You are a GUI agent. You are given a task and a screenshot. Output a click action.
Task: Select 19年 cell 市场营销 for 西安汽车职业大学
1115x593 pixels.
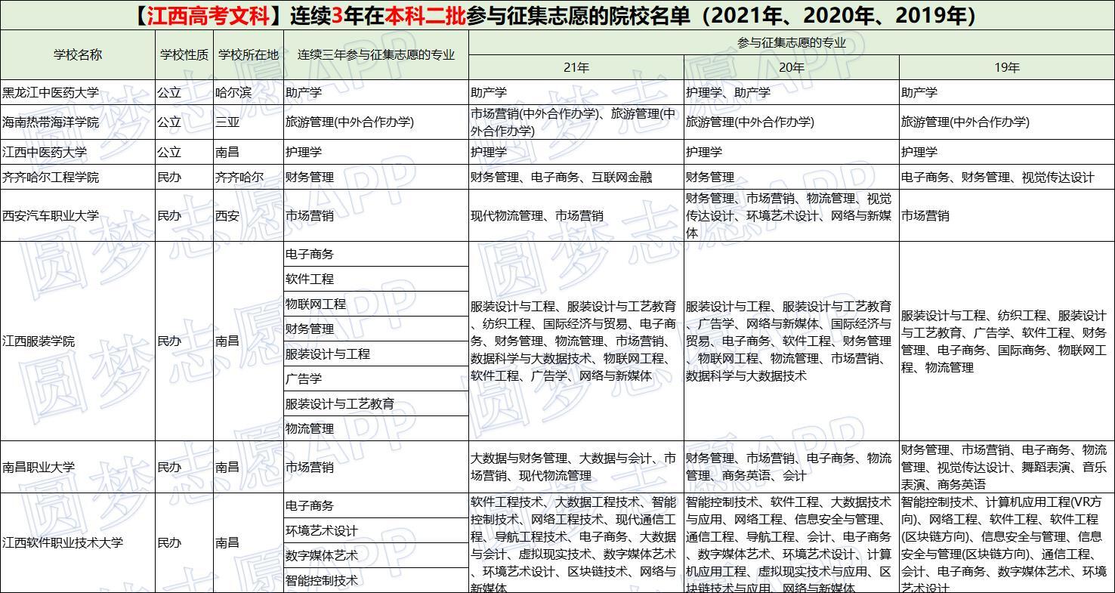coord(1007,215)
